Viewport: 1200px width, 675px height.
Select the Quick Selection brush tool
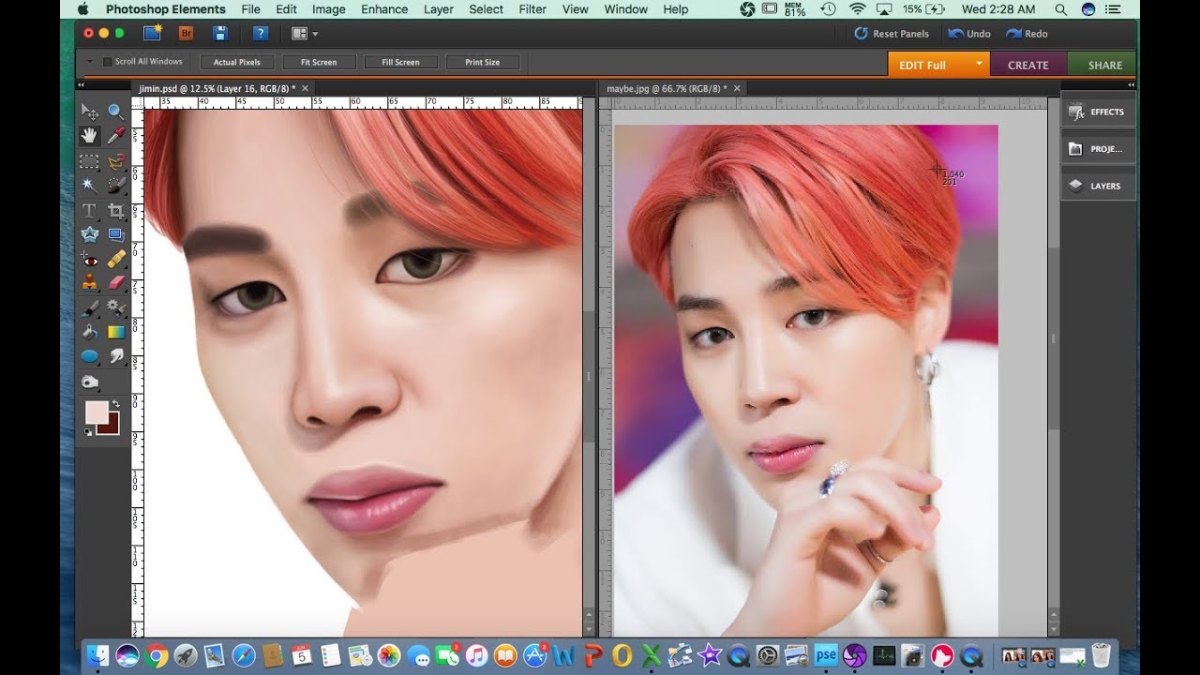115,186
